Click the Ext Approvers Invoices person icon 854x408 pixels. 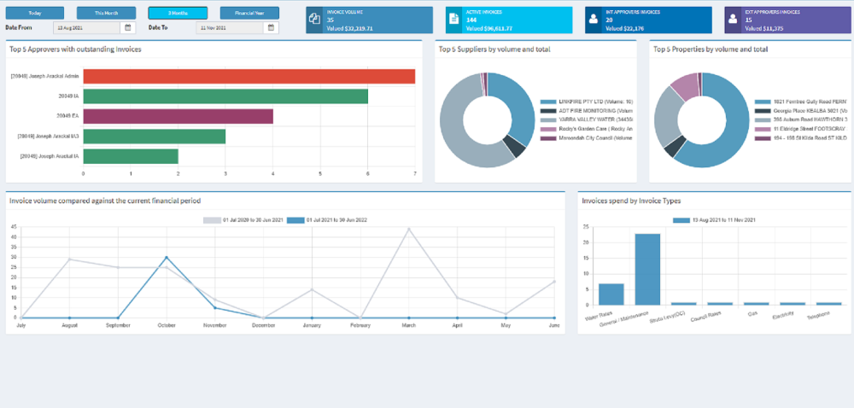point(733,19)
